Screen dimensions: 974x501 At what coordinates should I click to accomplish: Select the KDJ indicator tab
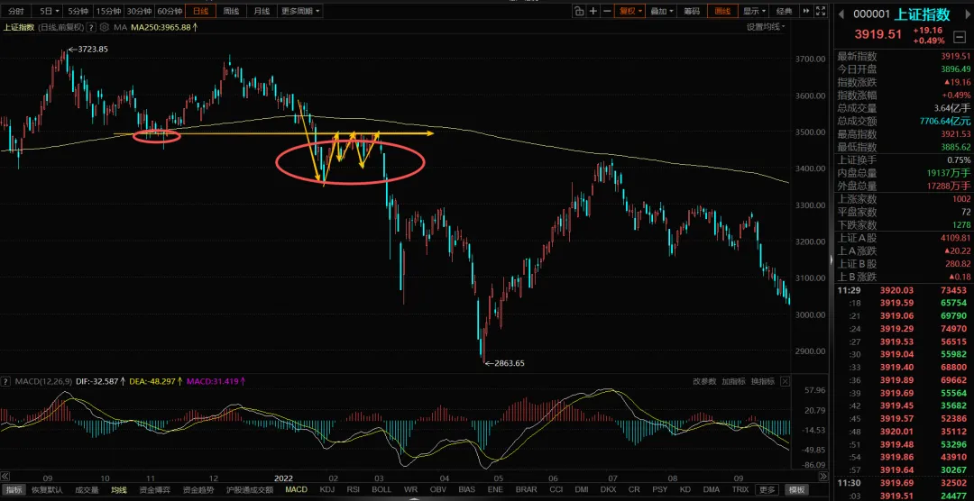[326, 490]
